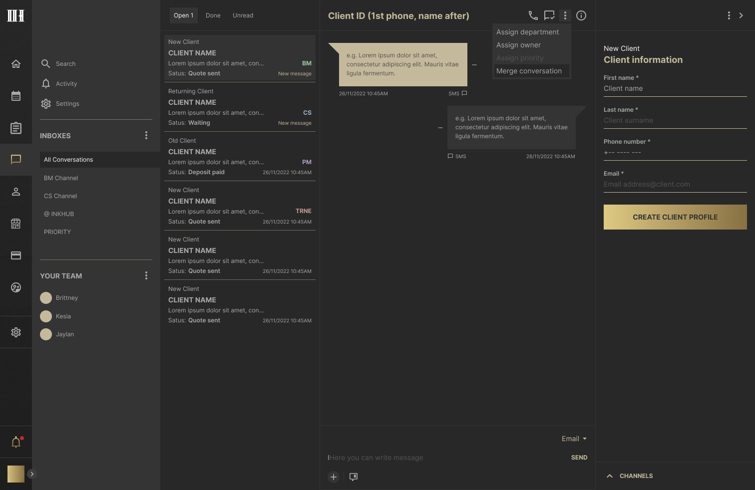
Task: Open the Email channel dropdown
Action: (574, 439)
